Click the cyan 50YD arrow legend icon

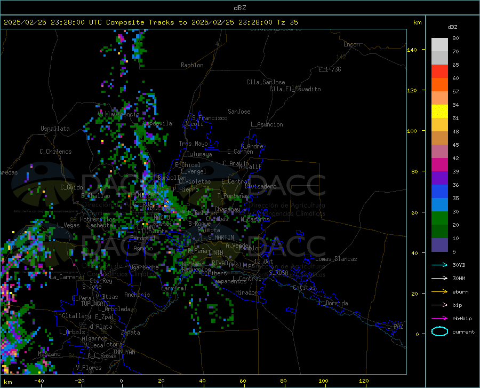pyautogui.click(x=439, y=265)
